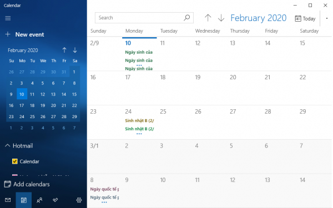The height and width of the screenshot is (208, 333).
Task: Select day 10 in the mini calendar
Action: pos(22,94)
